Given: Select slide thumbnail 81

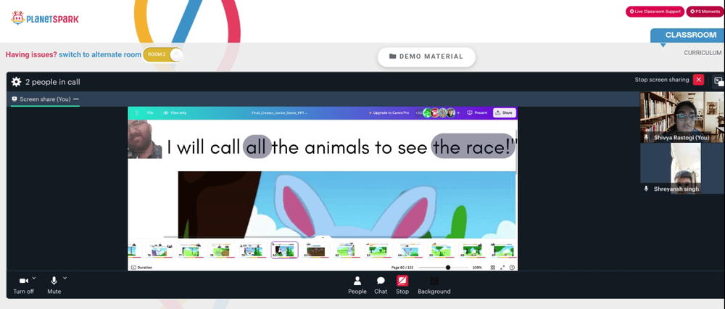Looking at the screenshot, I should tap(316, 250).
